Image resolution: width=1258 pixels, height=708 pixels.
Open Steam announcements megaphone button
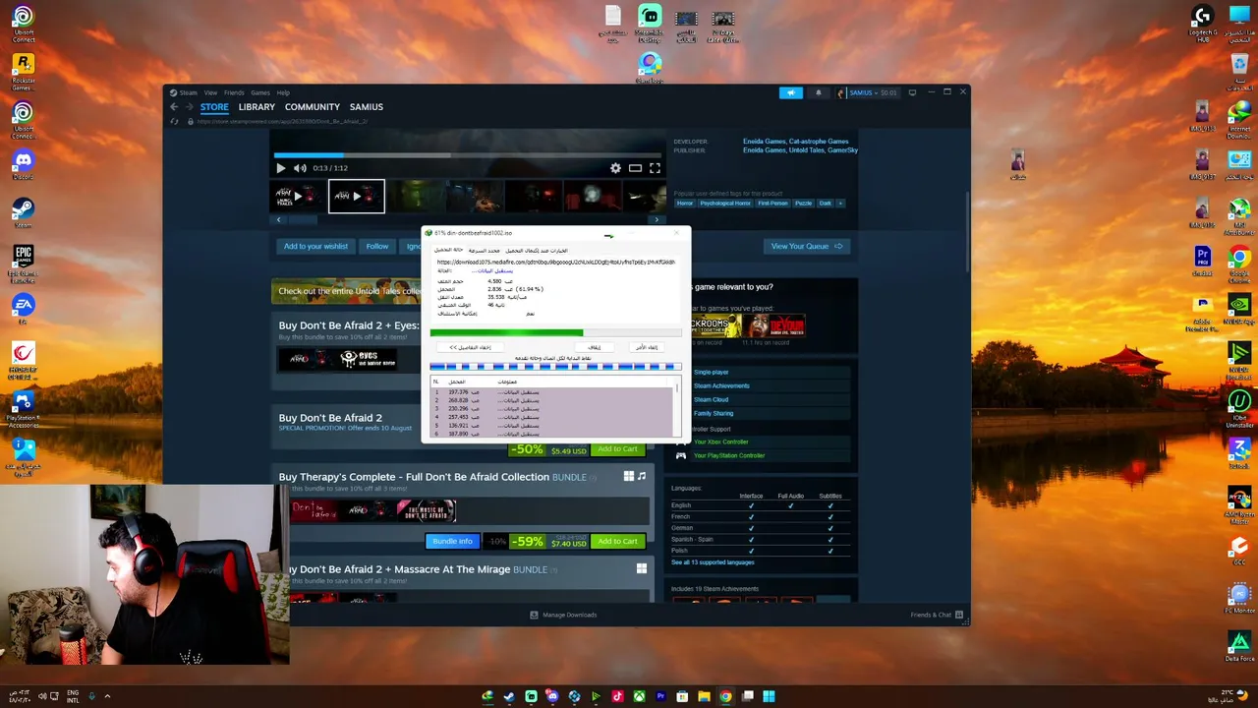pos(791,92)
